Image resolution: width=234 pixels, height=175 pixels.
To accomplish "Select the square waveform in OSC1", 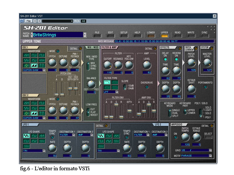I will tap(34, 55).
